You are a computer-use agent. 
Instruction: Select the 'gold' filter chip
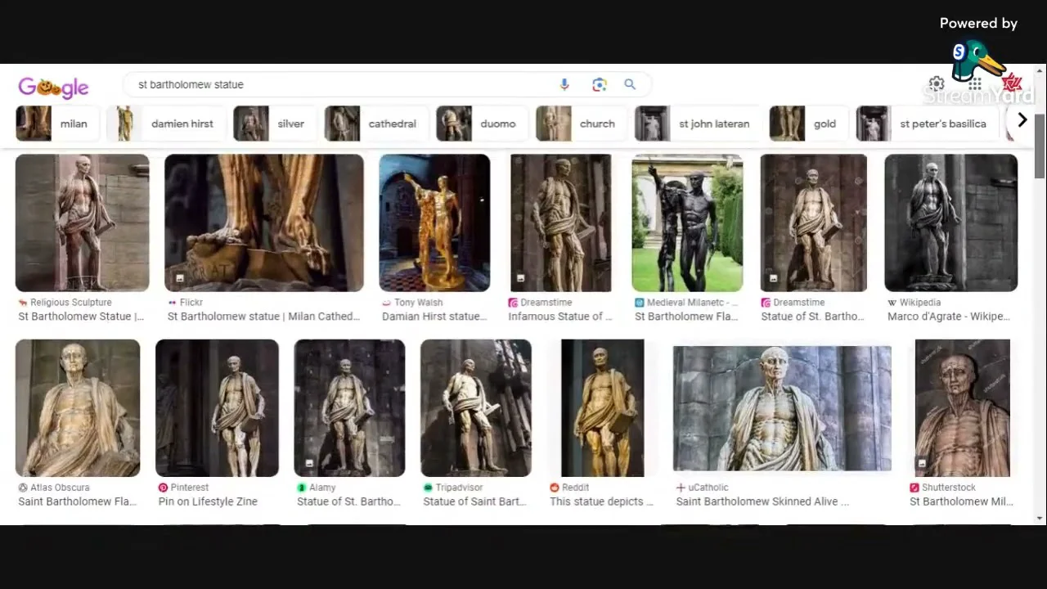click(x=807, y=124)
